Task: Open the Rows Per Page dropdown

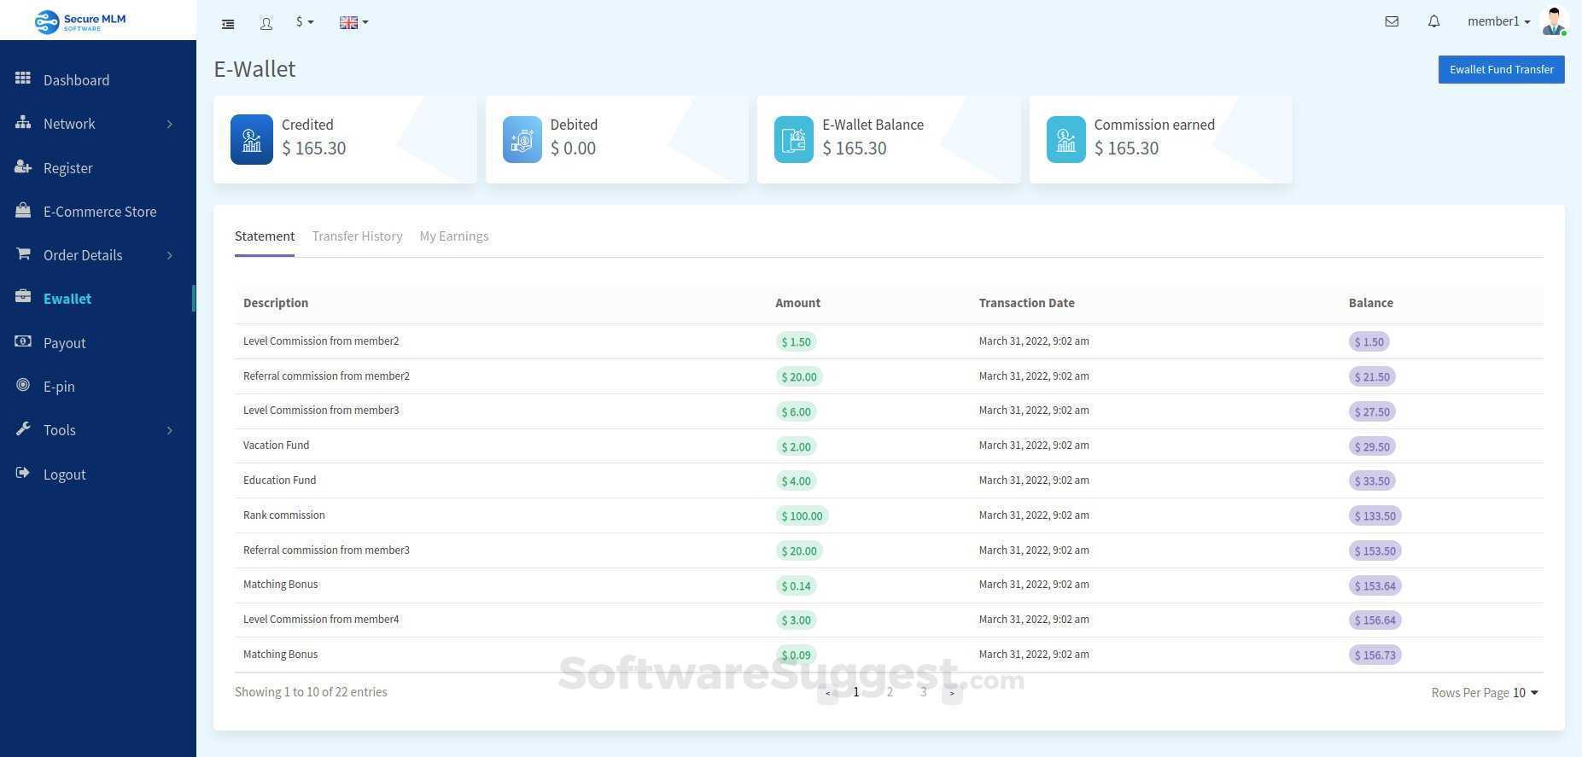Action: tap(1526, 693)
